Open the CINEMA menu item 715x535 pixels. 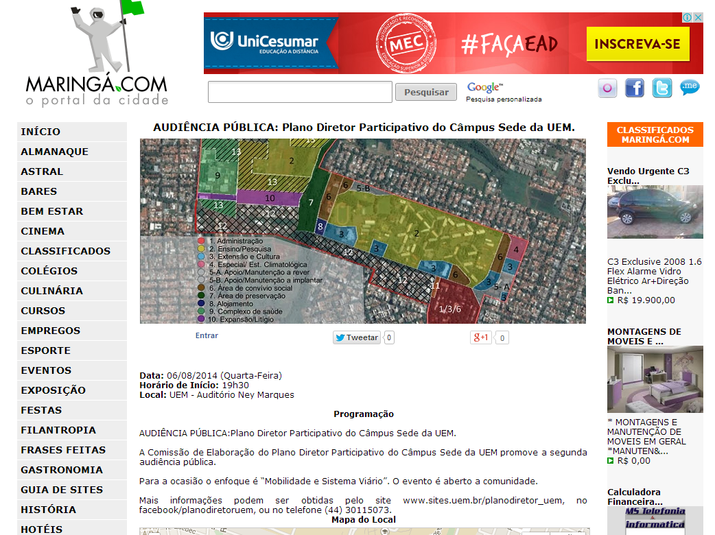point(43,231)
